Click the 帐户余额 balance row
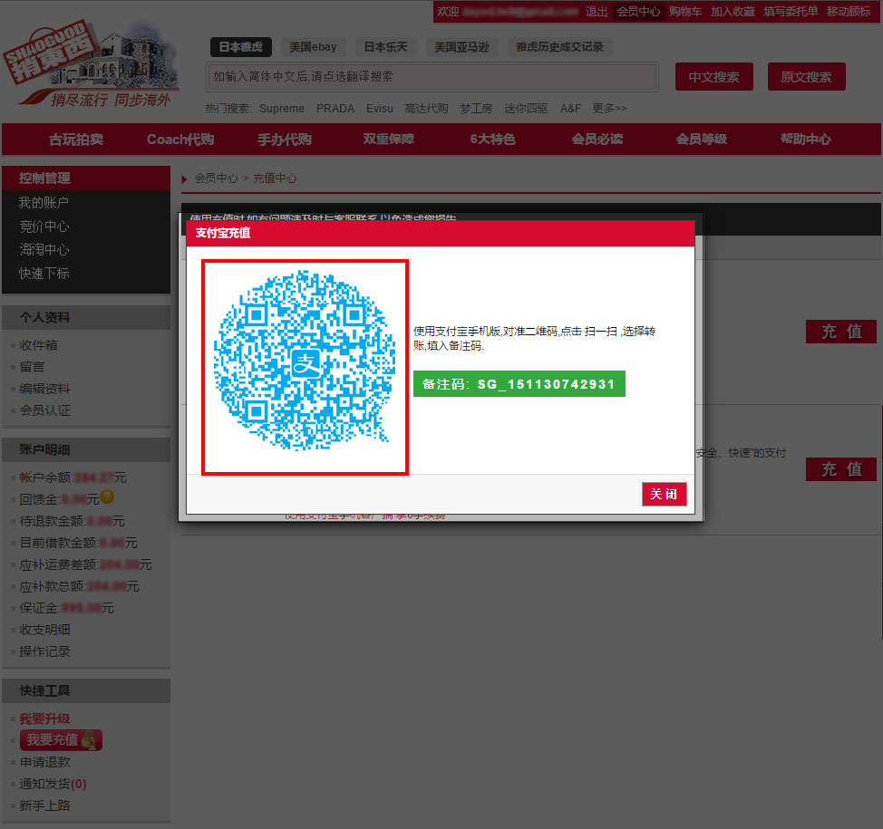Screen dimensions: 883x829 coord(73,477)
